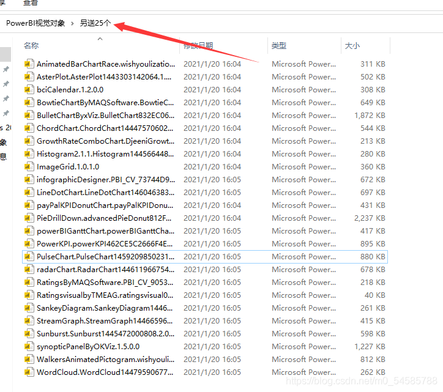
Task: Select the BowtieChartByMAQSoftware.BowtieC... file name
Action: point(105,103)
